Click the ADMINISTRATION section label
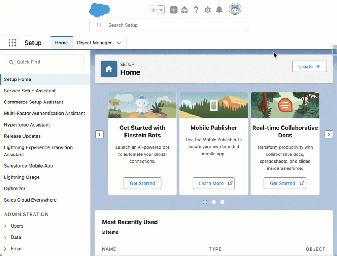 pyautogui.click(x=26, y=214)
